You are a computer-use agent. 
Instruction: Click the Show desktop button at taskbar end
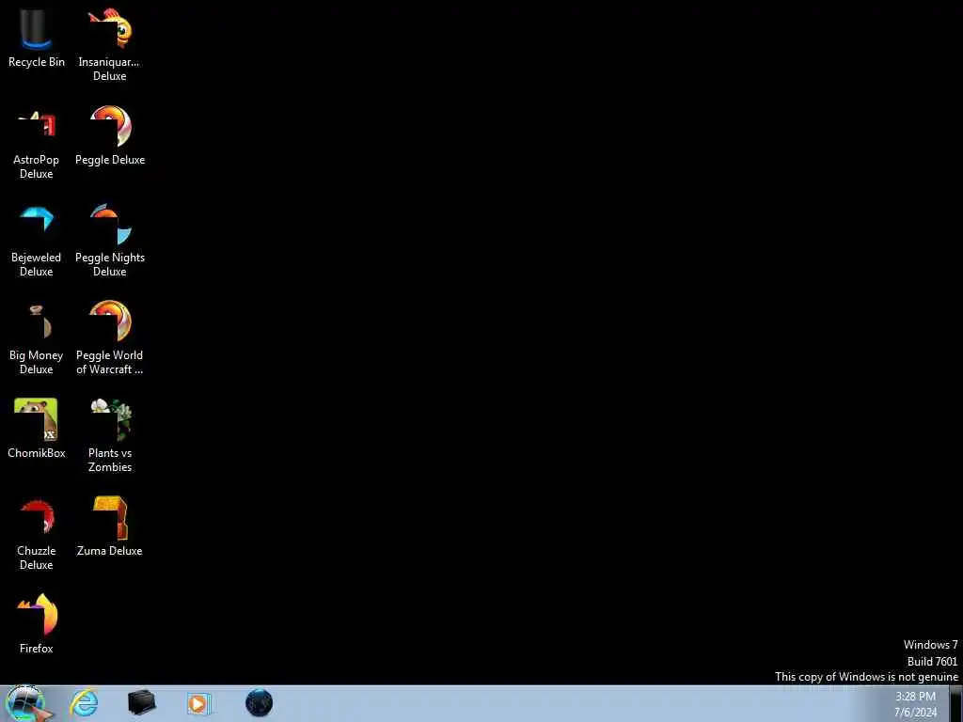click(x=956, y=703)
